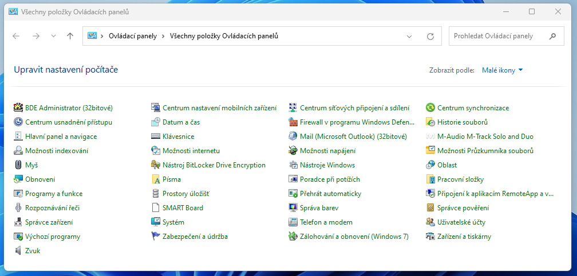
Task: Open the recent locations chevron
Action: [54, 36]
